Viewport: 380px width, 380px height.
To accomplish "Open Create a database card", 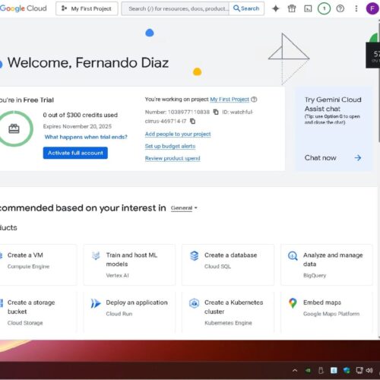I will click(x=228, y=264).
